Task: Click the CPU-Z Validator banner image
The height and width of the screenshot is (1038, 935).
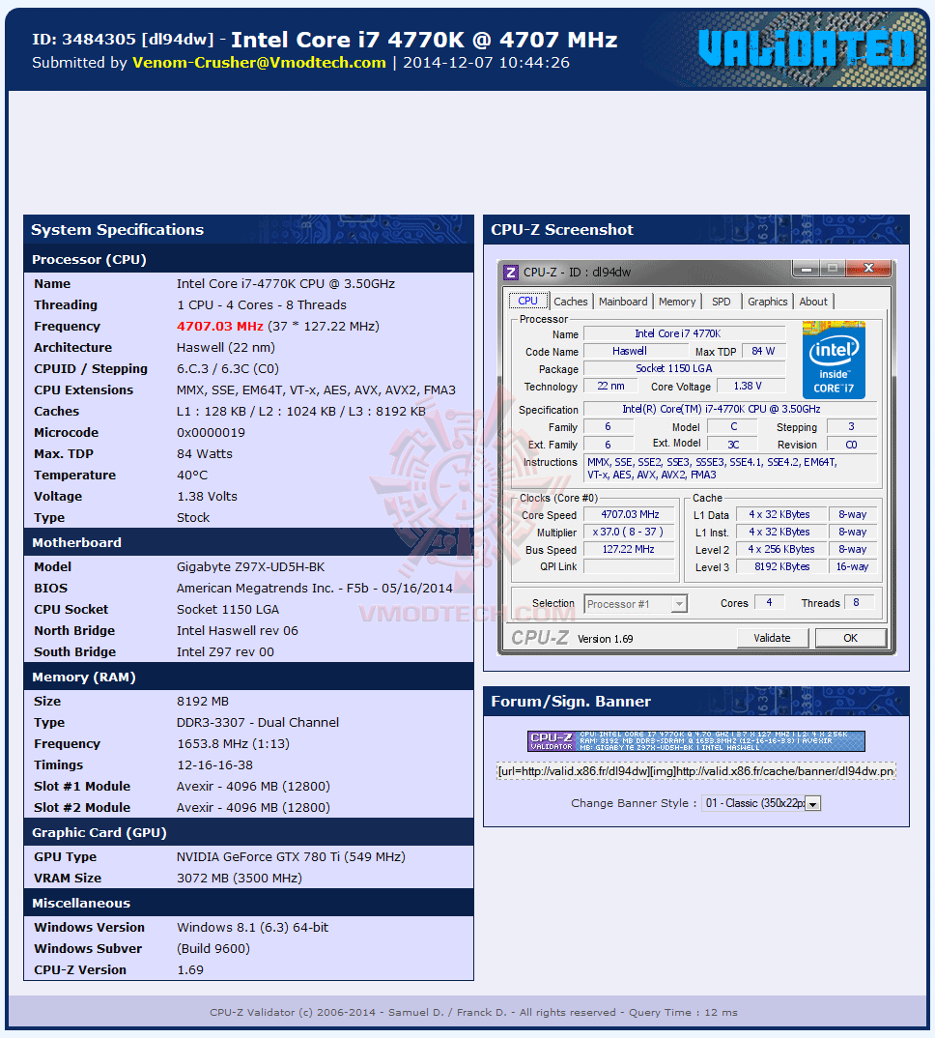Action: click(x=696, y=740)
